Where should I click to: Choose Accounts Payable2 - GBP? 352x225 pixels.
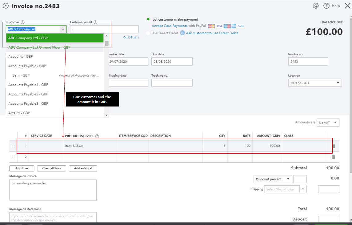click(55, 94)
